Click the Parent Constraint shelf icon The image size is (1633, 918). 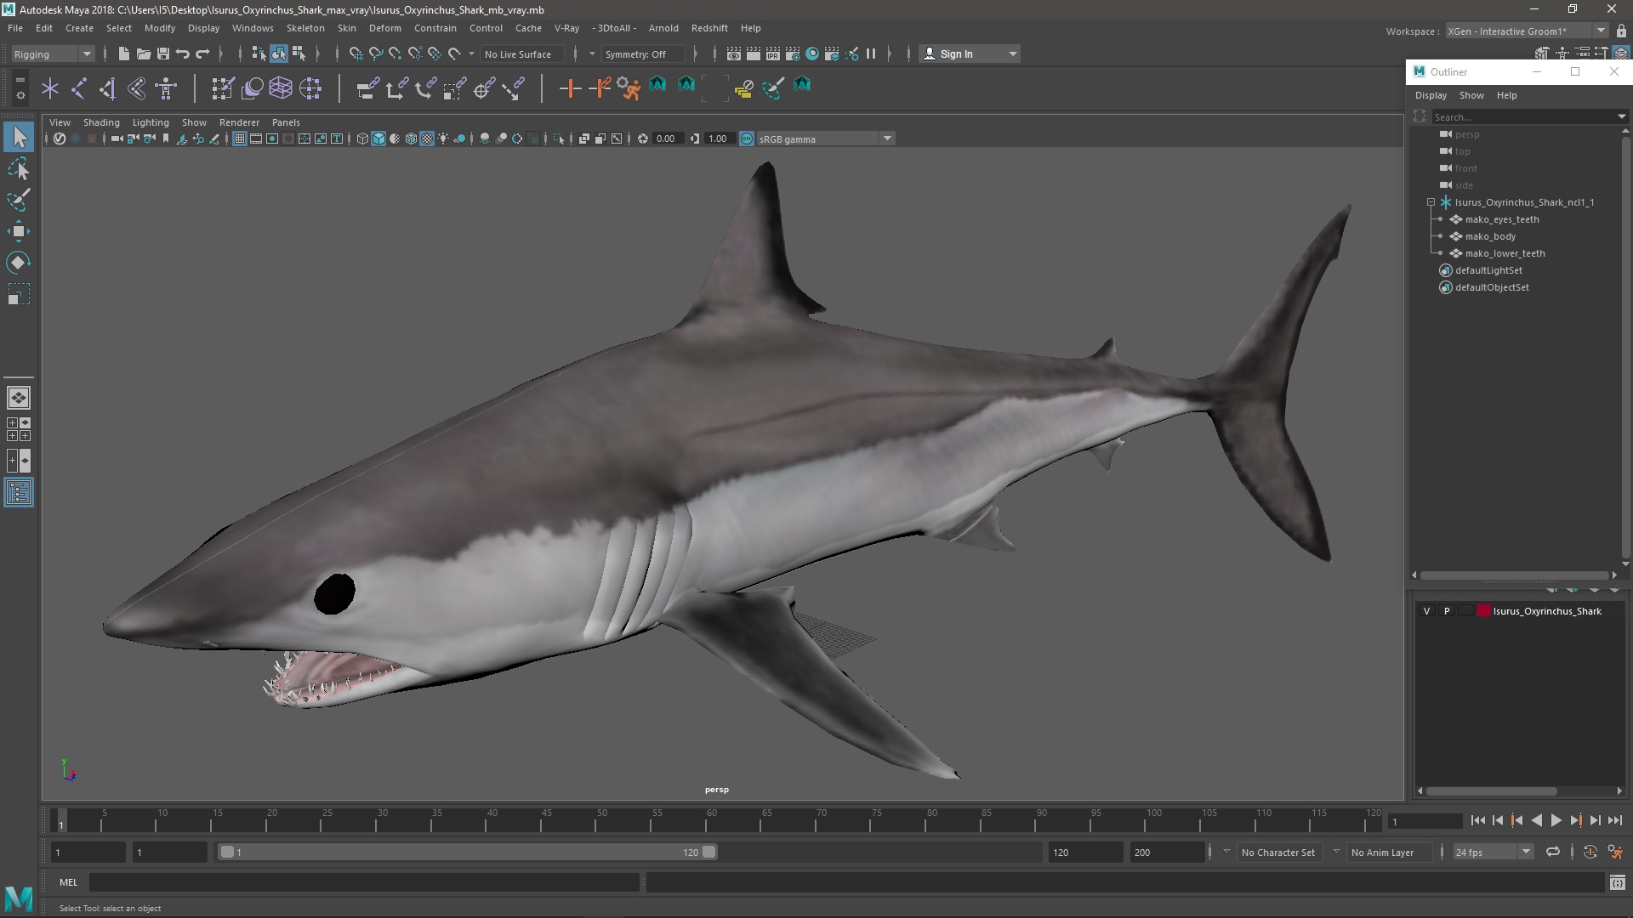coord(367,88)
